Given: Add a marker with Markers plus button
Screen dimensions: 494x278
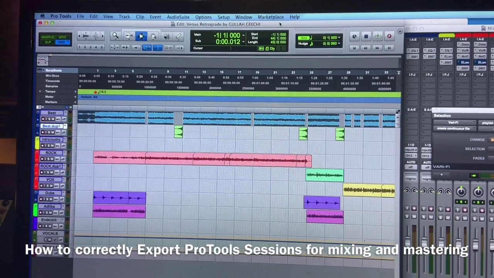Looking at the screenshot, I should 75,102.
